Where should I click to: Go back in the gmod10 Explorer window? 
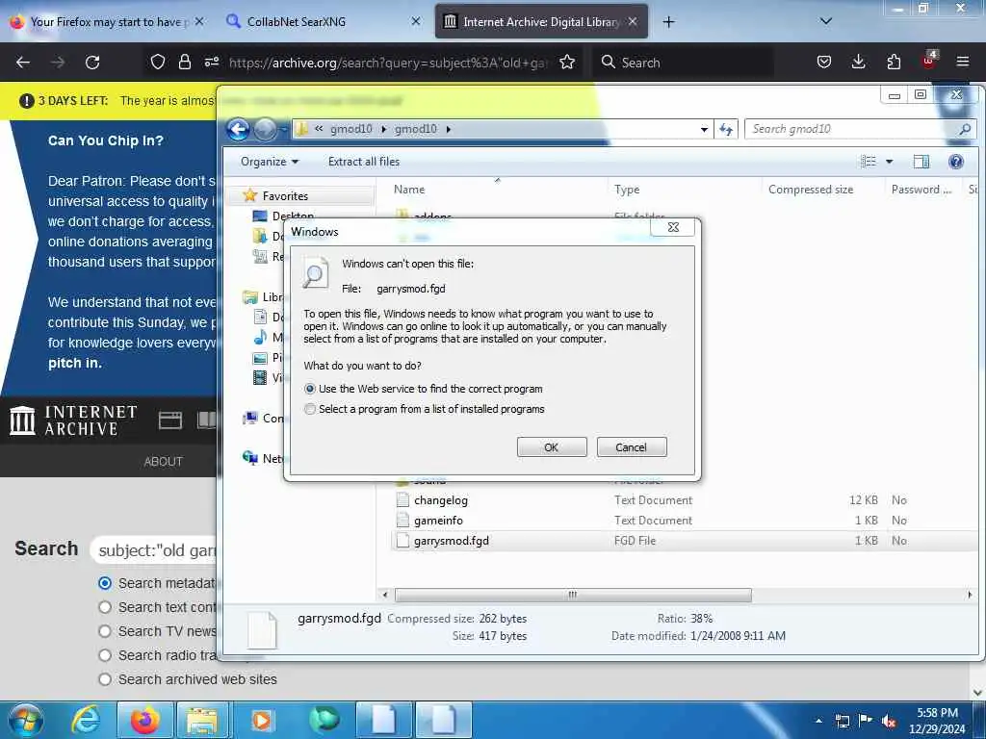click(239, 130)
